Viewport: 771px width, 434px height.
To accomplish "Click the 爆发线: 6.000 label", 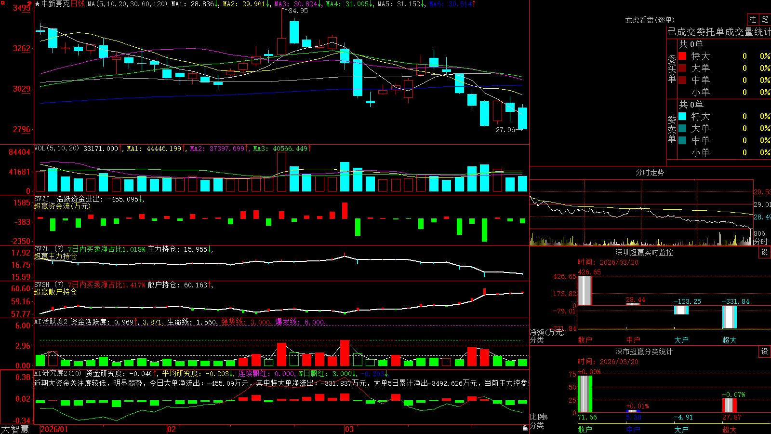I will pos(300,322).
